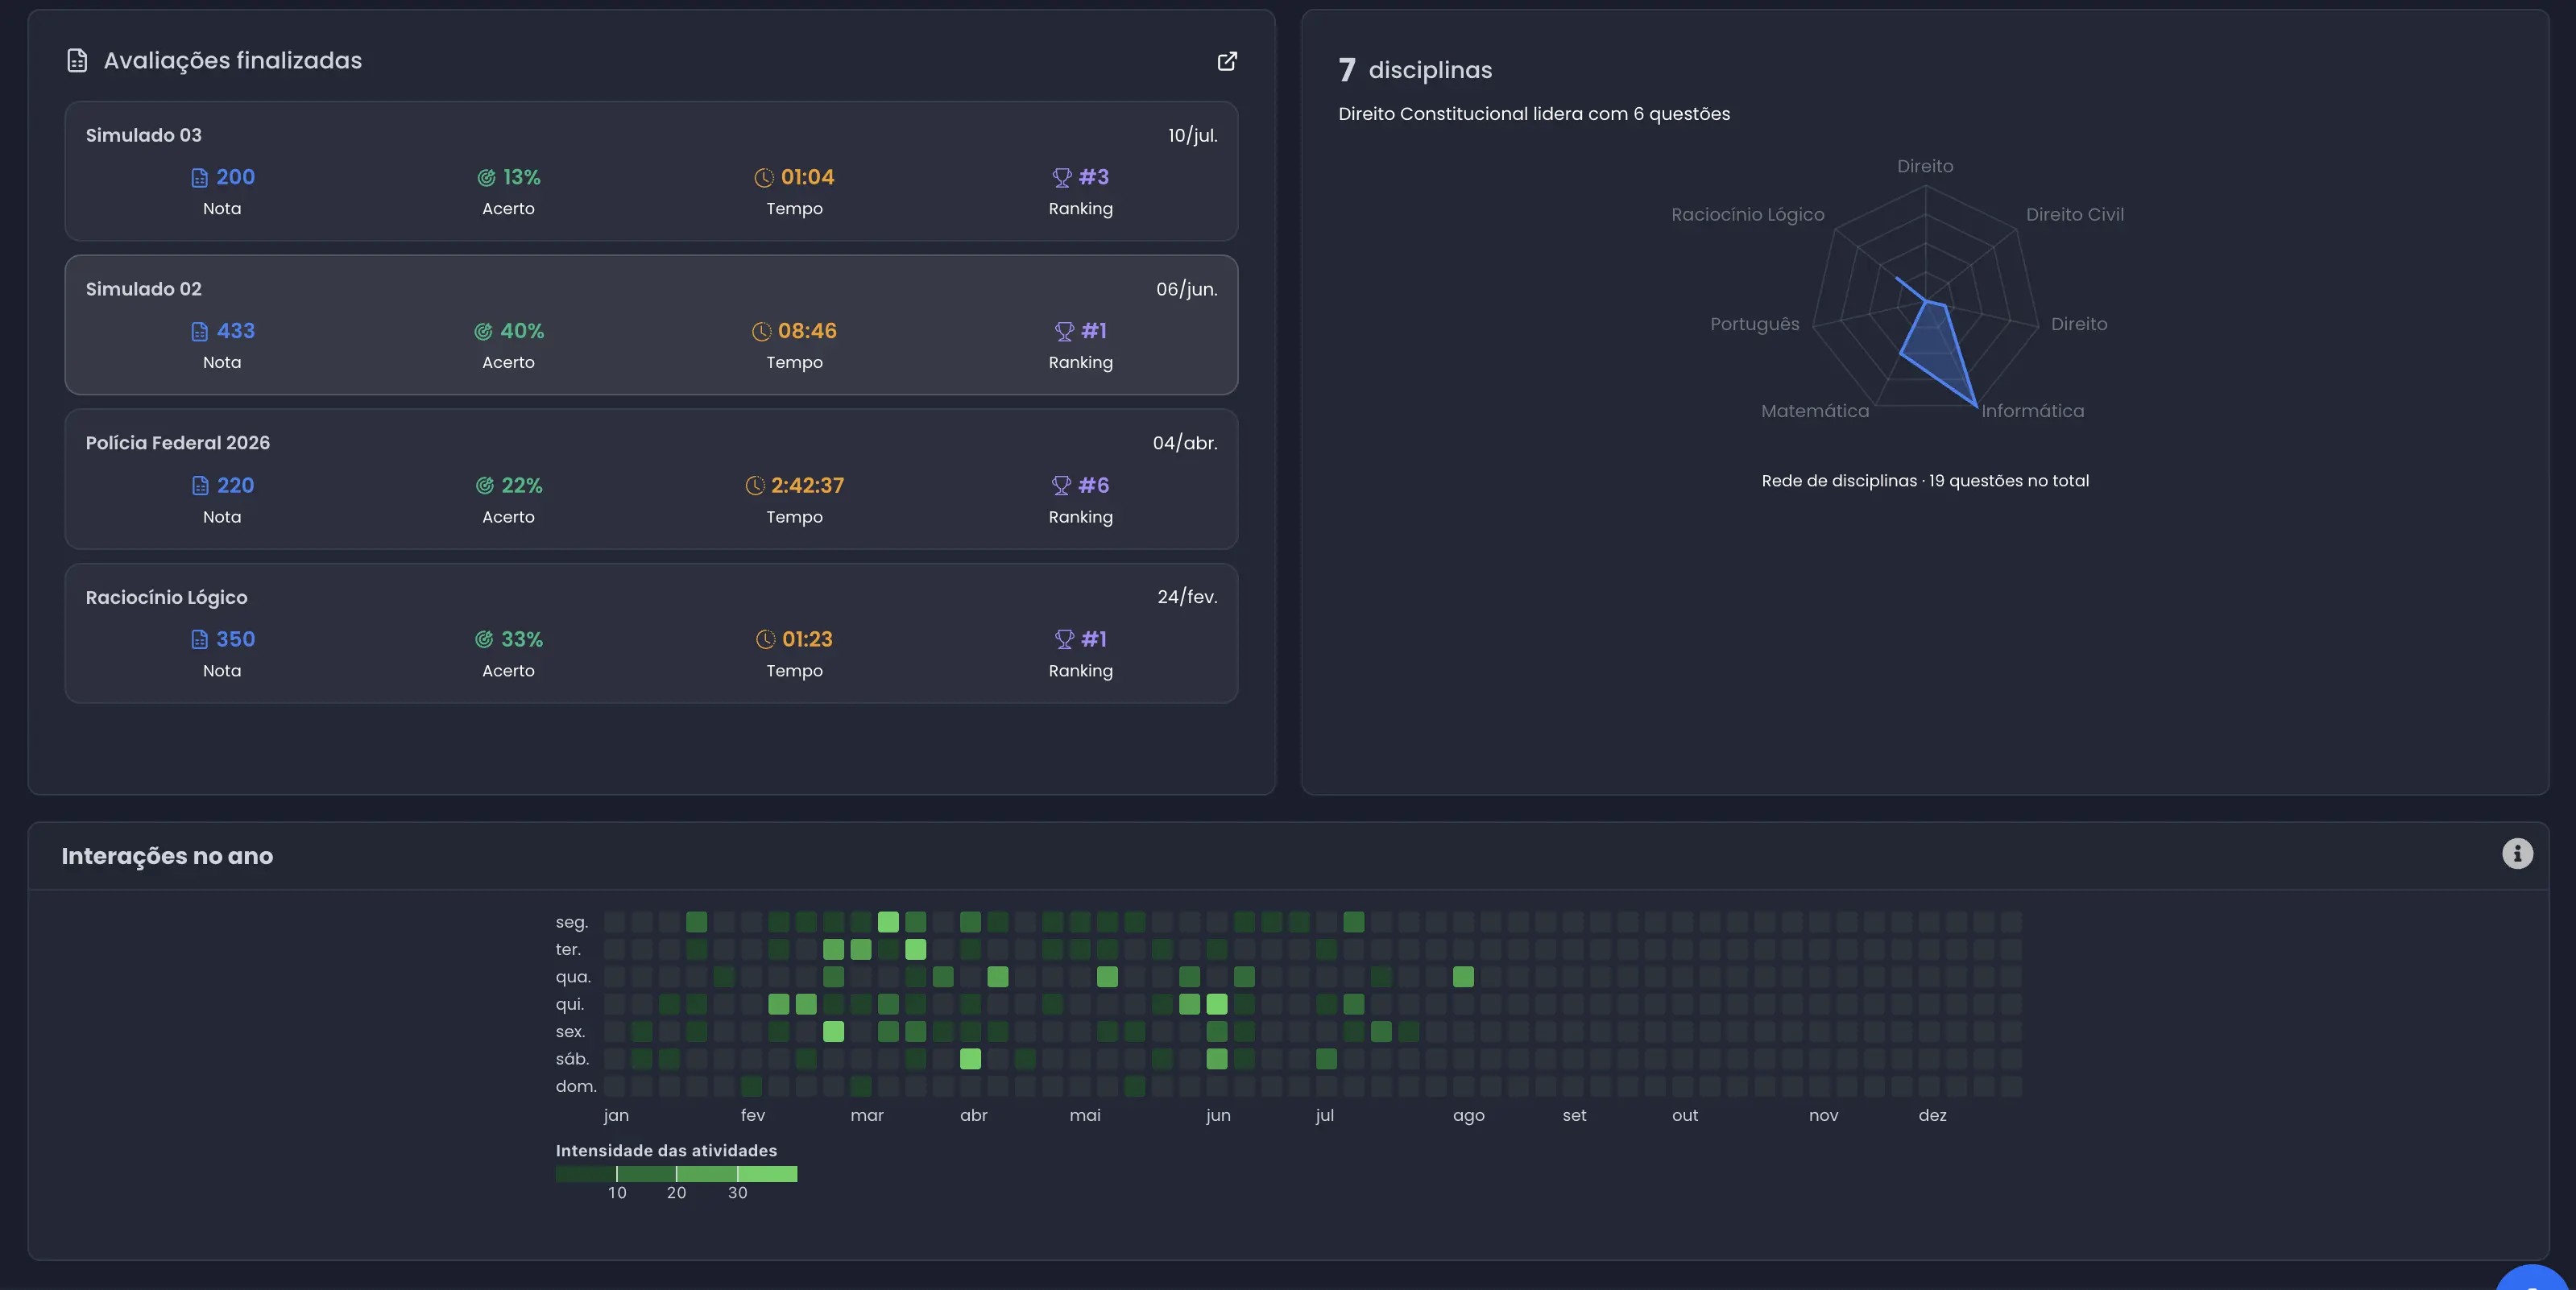Open the Simulado 02 assessment card
This screenshot has width=2576, height=1290.
tap(651, 325)
